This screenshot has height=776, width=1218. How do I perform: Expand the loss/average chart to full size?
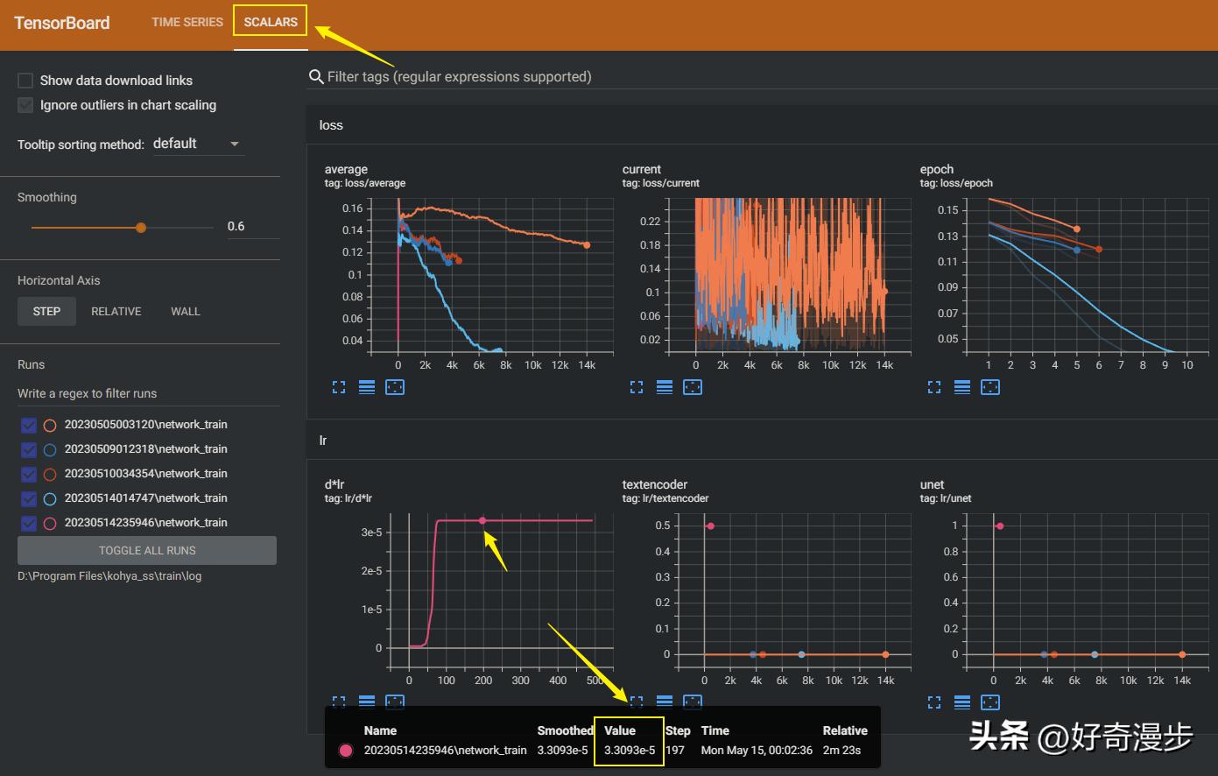click(x=339, y=387)
